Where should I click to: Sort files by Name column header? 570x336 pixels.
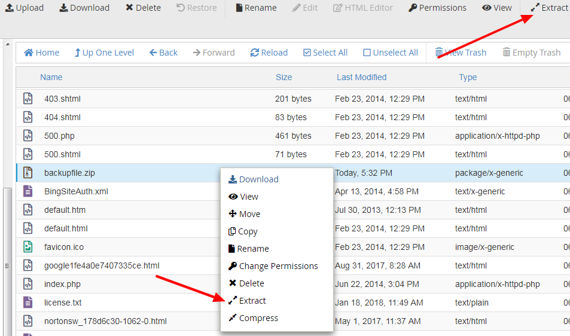(51, 77)
